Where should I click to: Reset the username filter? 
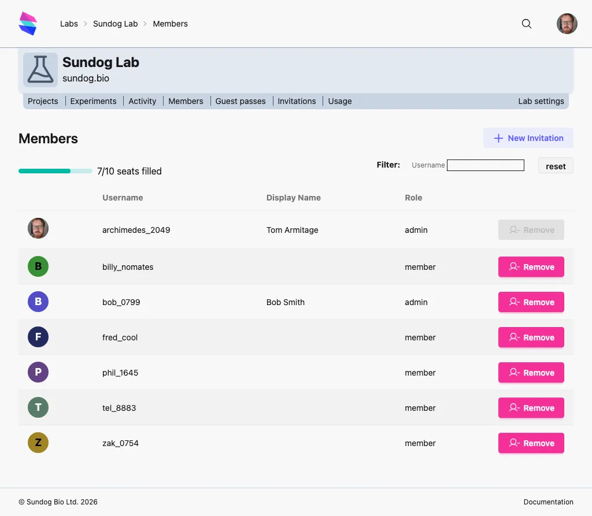tap(556, 166)
